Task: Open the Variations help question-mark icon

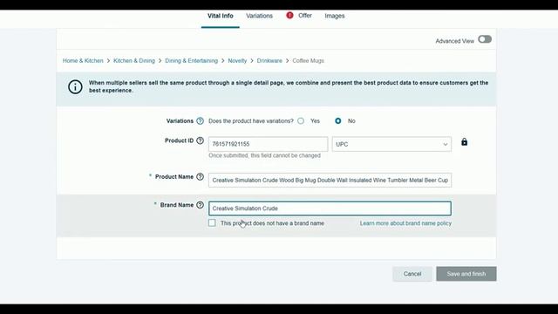Action: pyautogui.click(x=200, y=121)
